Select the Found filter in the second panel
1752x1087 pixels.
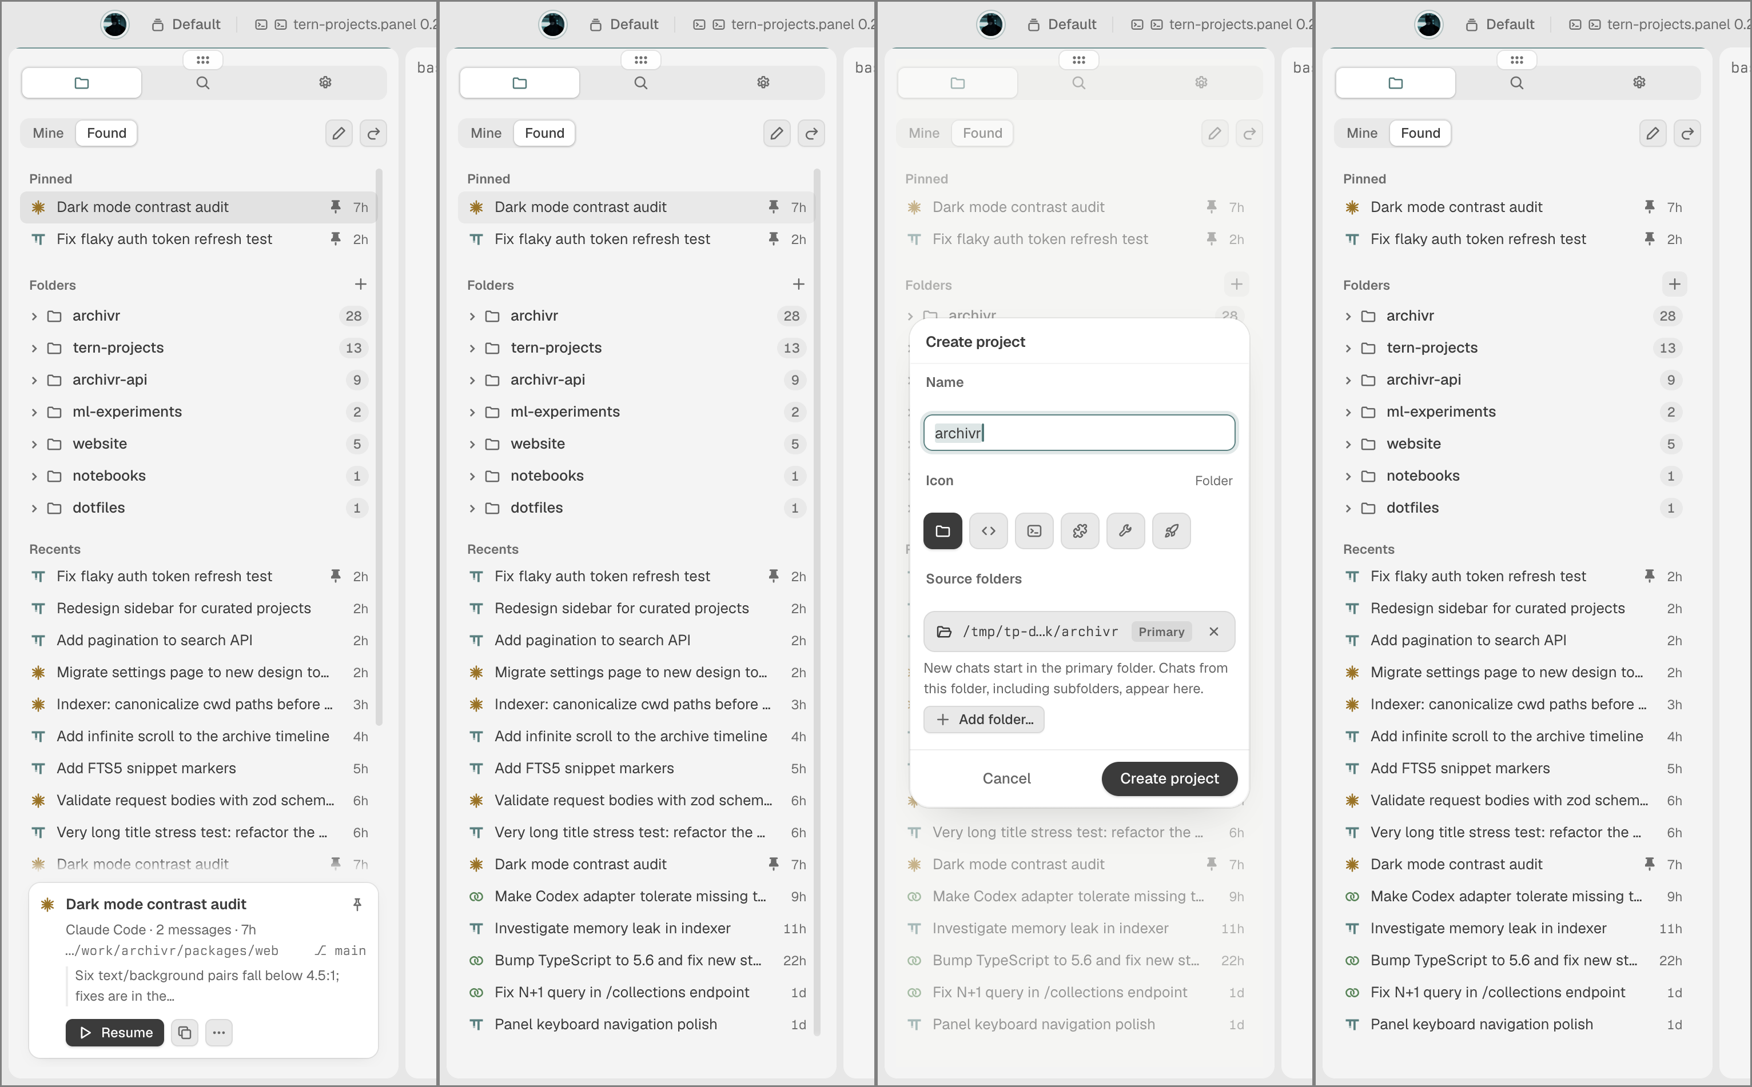point(544,133)
